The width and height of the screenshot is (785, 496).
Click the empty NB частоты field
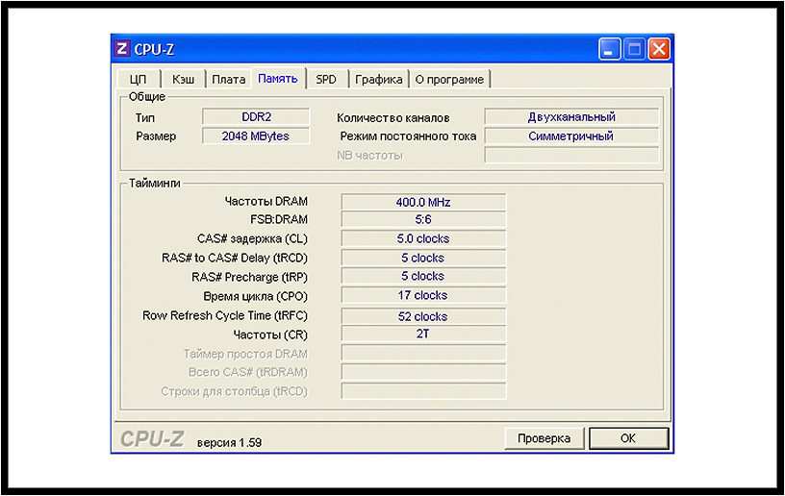tap(571, 155)
